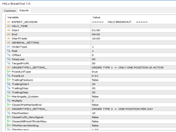Open TPinPercentSetting value dropdown

(95, 125)
